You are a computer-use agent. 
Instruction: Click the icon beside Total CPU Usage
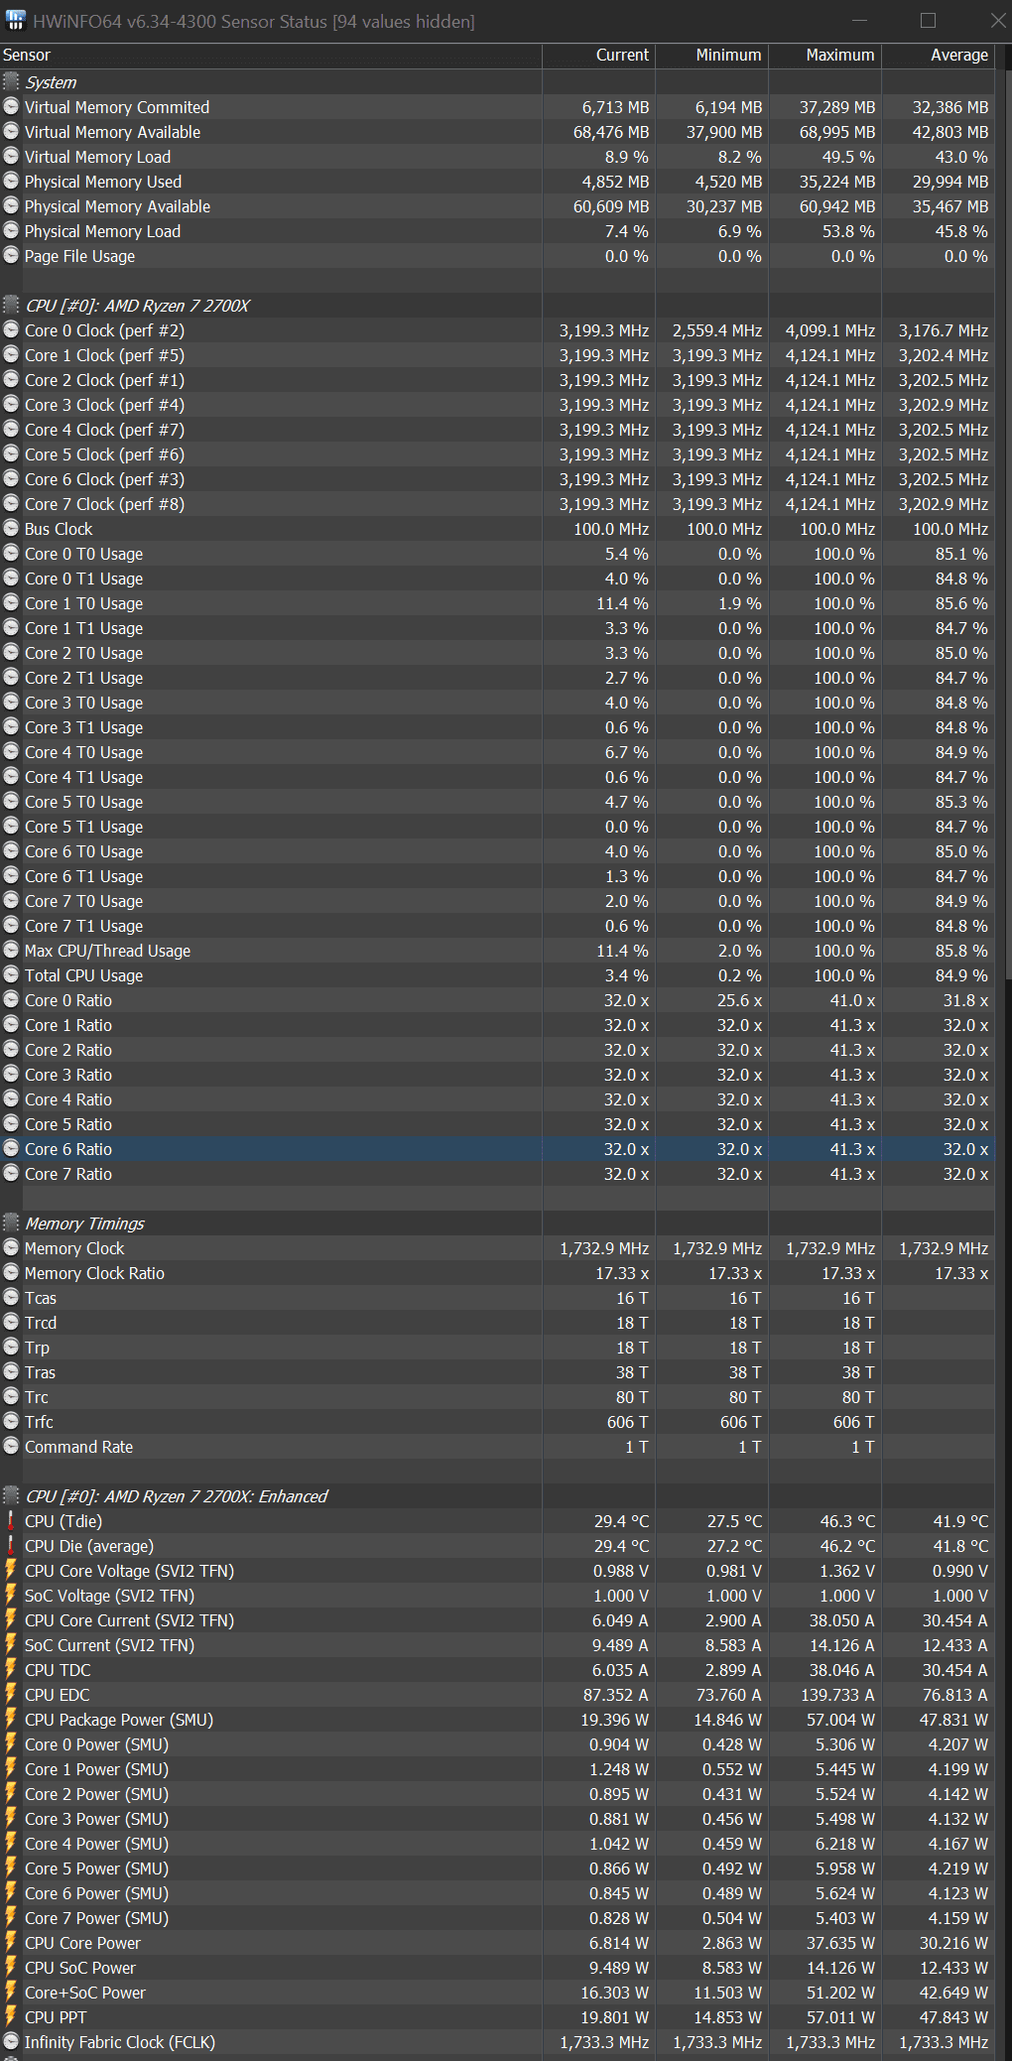click(11, 974)
